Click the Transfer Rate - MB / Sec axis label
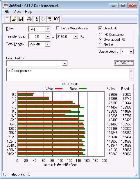Viewport: 140px width, 179px height. 60,164
